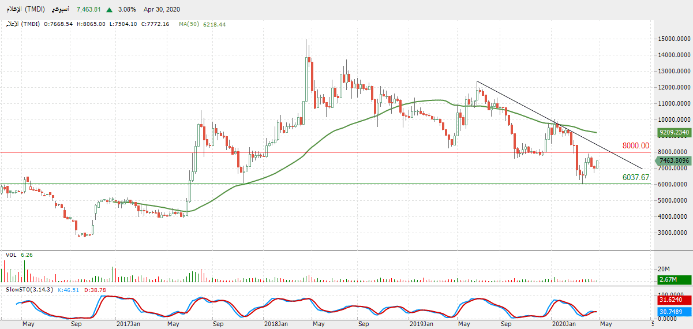Click the 15000.0000 price axis label
Screen dimensions: 693x329
[x=673, y=39]
